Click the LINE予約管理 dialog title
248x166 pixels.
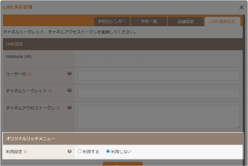click(18, 7)
